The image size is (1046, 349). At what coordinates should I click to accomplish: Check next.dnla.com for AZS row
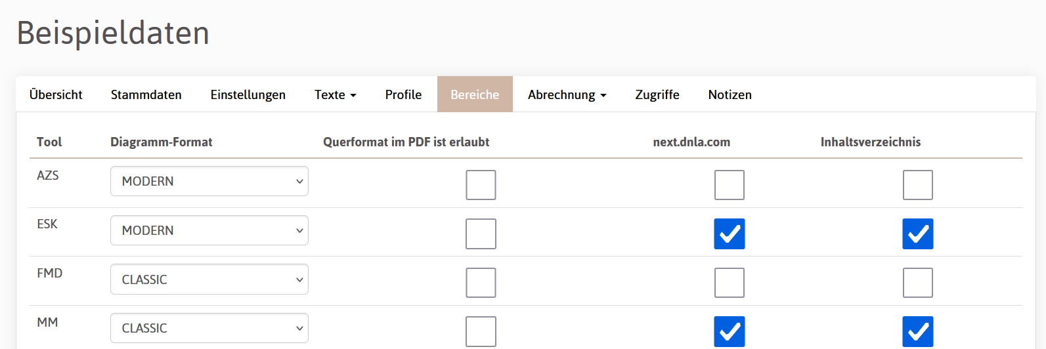pos(730,185)
